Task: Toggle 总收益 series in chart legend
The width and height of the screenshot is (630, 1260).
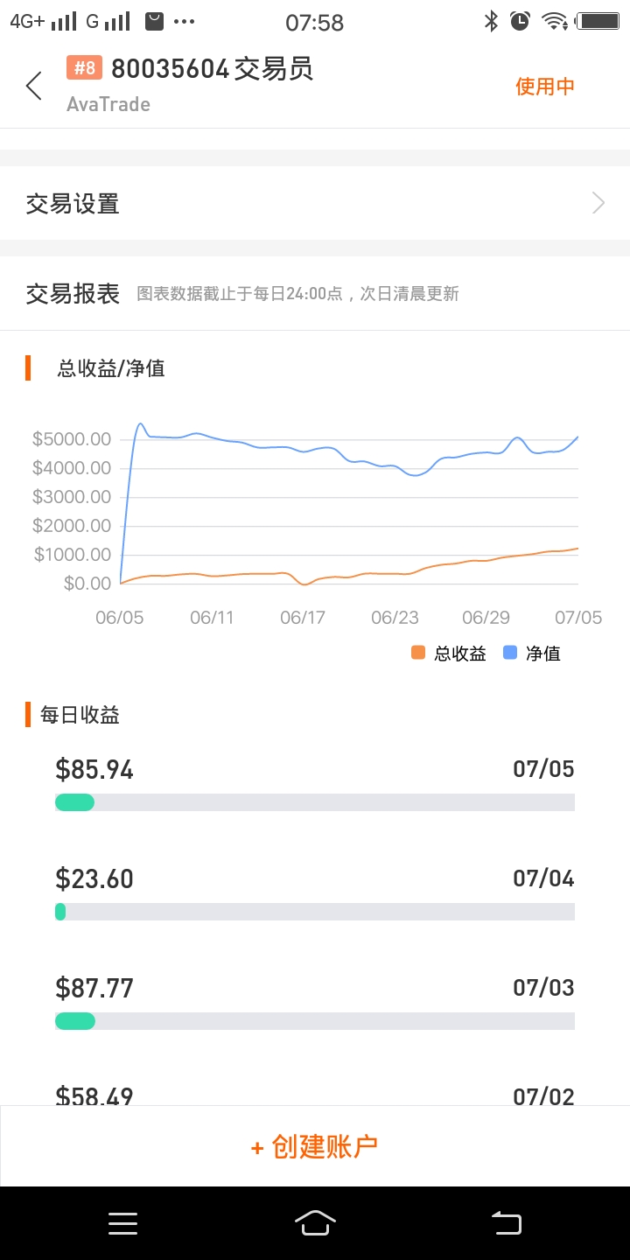Action: [x=449, y=654]
